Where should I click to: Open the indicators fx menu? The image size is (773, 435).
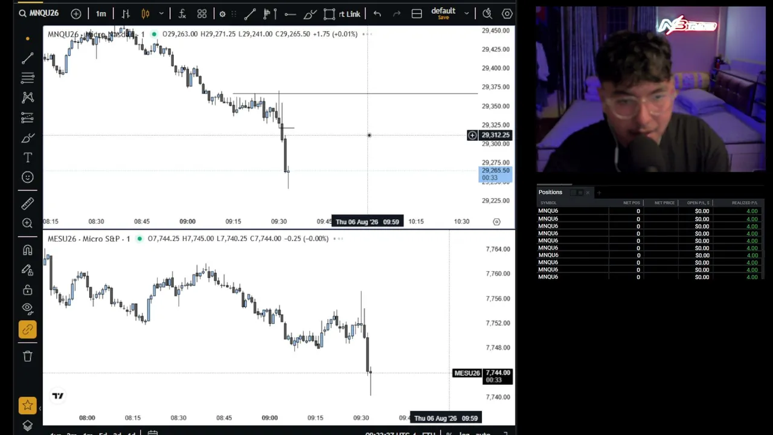tap(182, 13)
